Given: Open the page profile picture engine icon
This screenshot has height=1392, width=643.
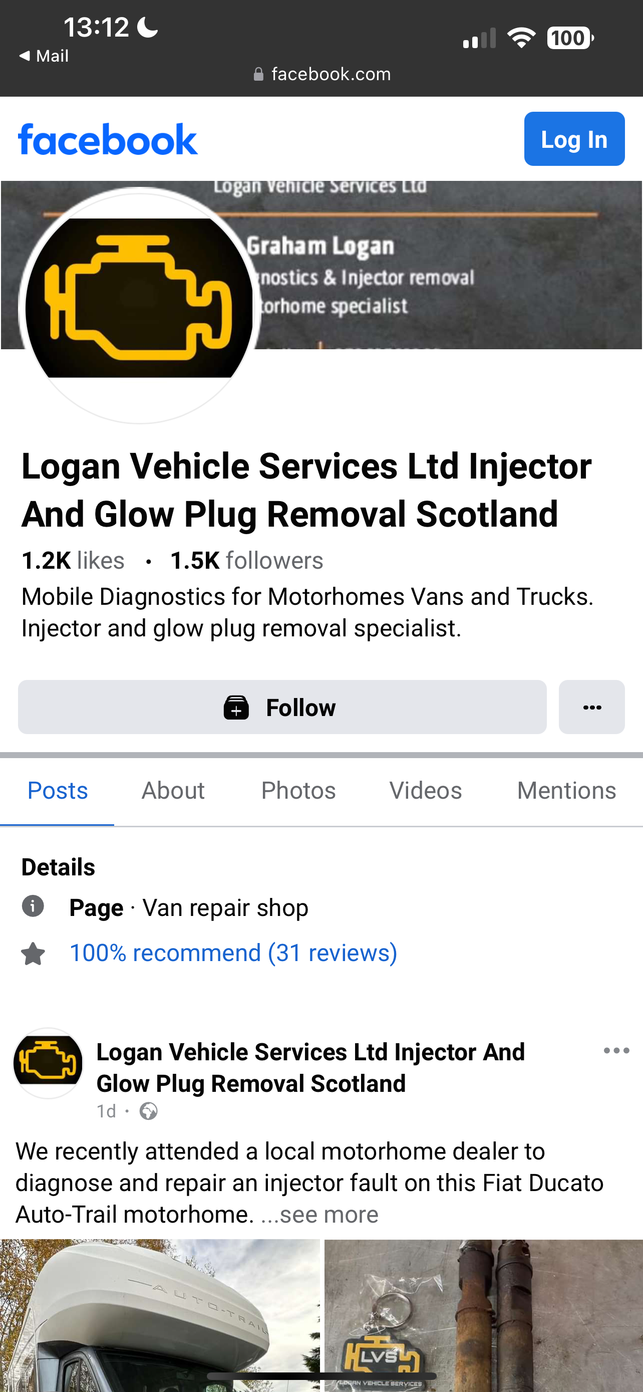Looking at the screenshot, I should pyautogui.click(x=139, y=305).
